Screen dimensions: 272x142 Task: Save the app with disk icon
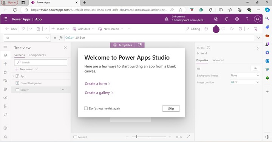[x=240, y=29]
